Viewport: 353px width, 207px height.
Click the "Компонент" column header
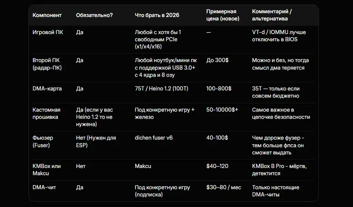click(x=47, y=15)
